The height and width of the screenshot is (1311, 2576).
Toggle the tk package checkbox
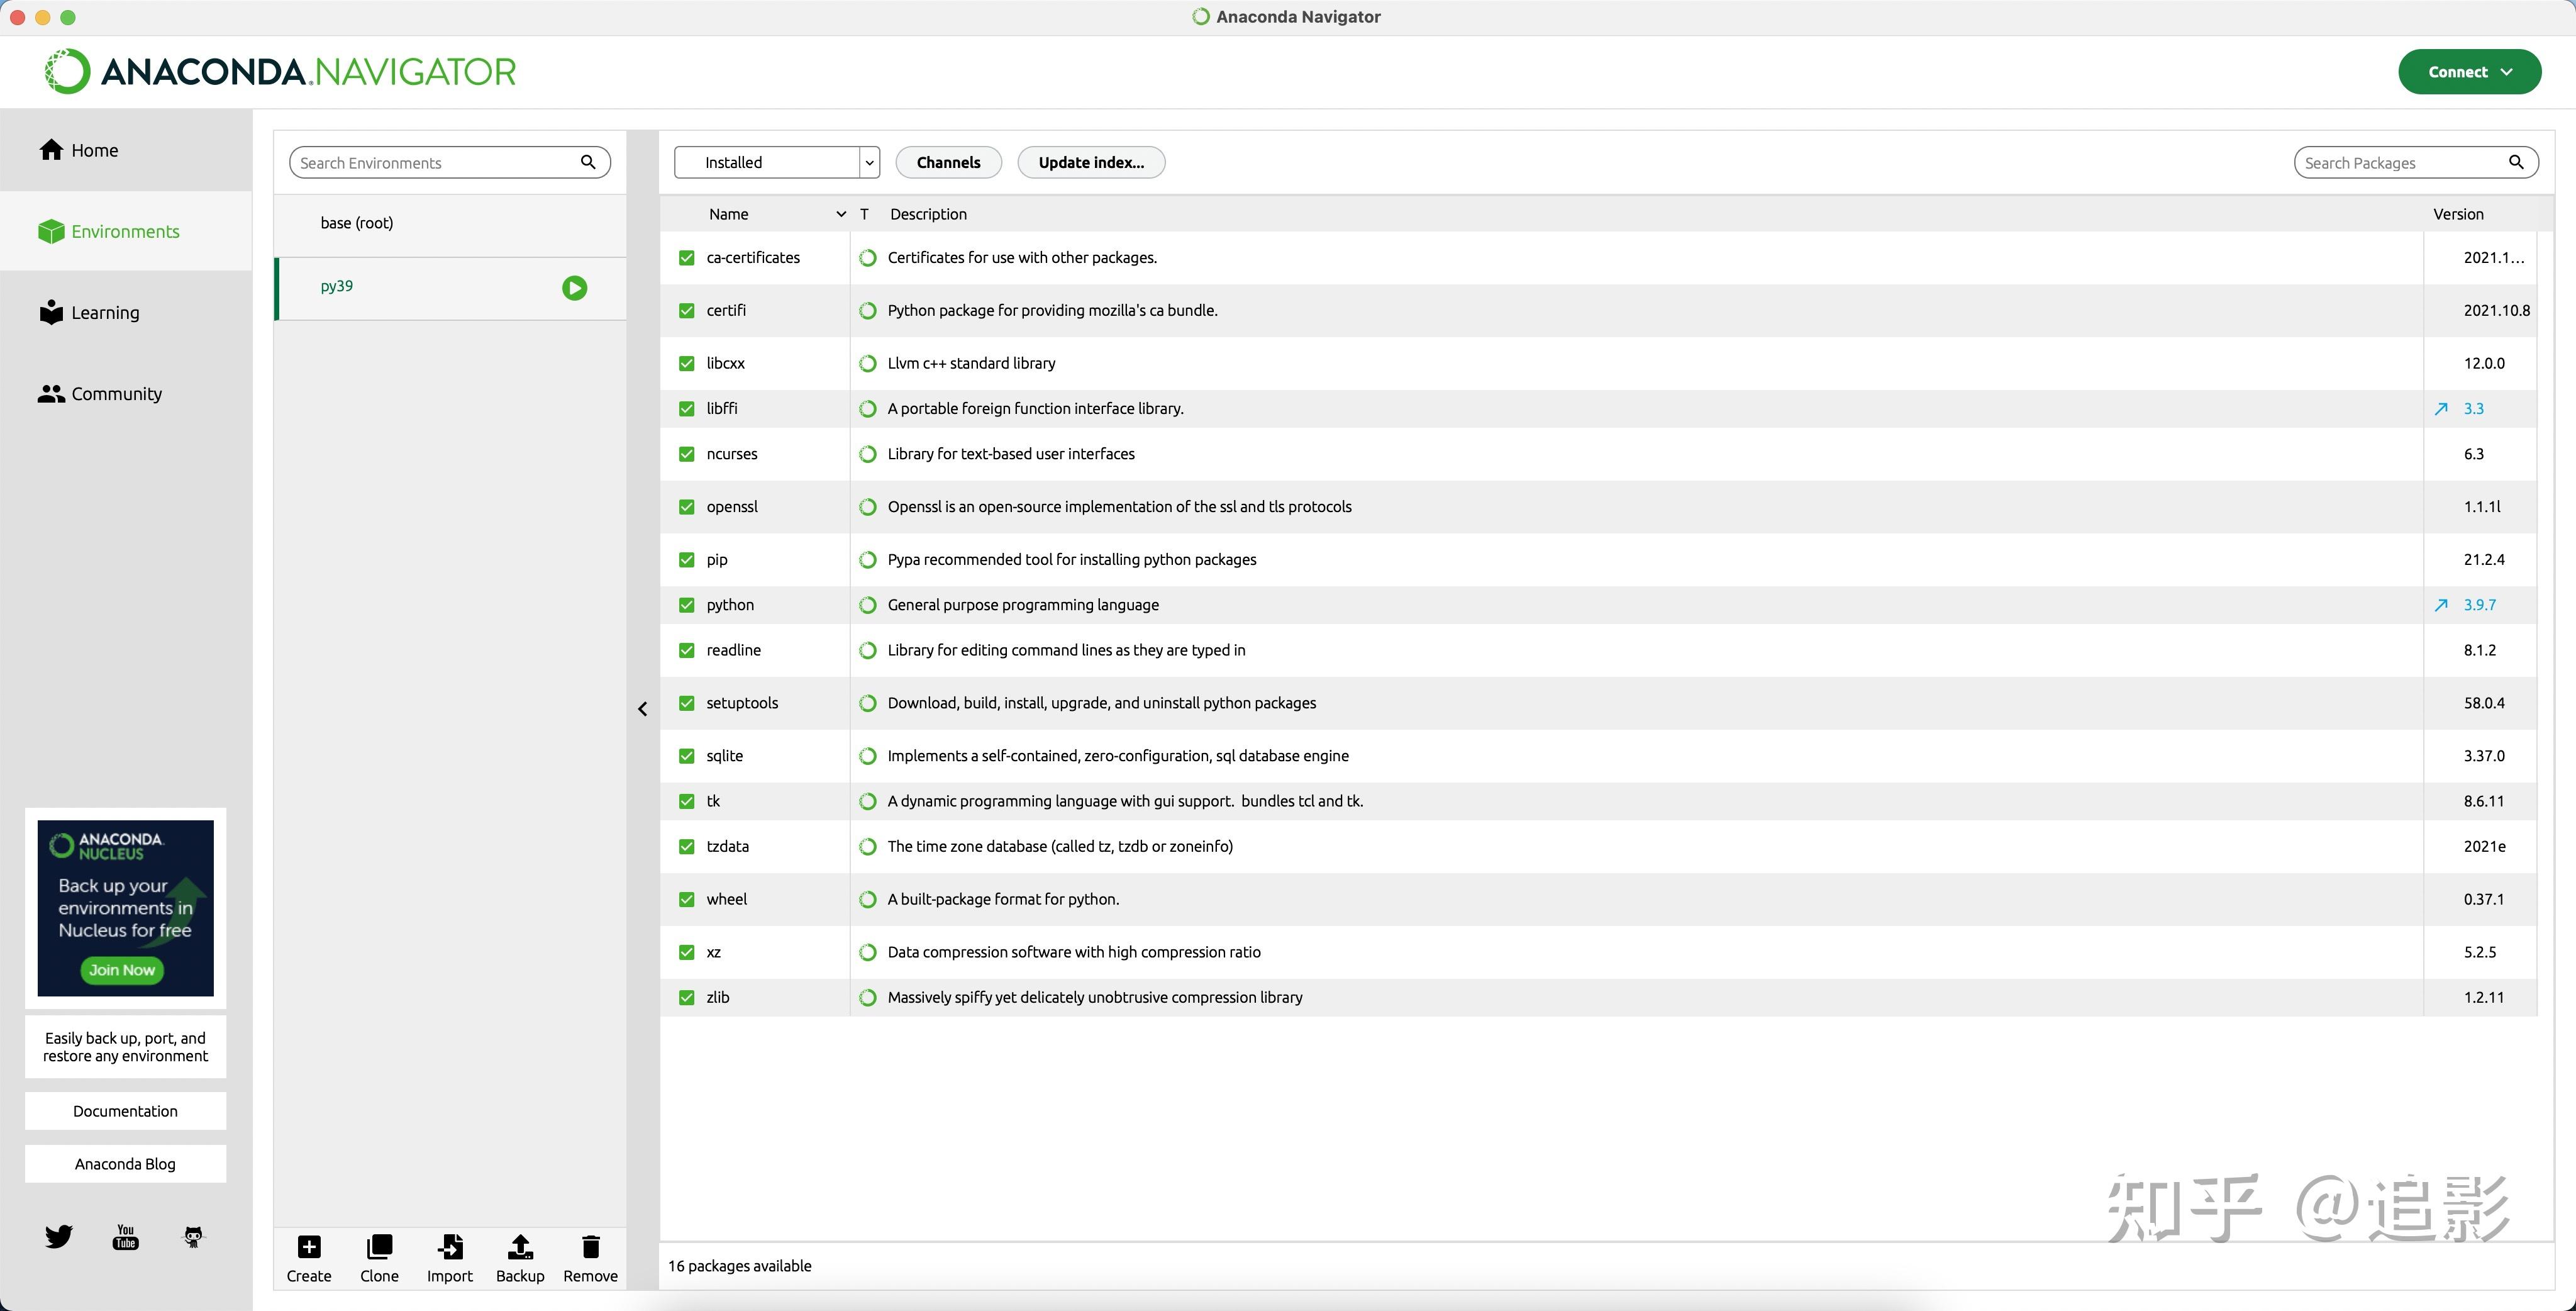[686, 801]
